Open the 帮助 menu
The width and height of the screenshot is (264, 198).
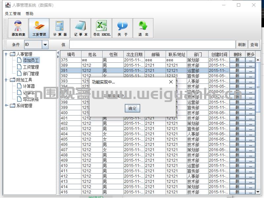[29, 14]
